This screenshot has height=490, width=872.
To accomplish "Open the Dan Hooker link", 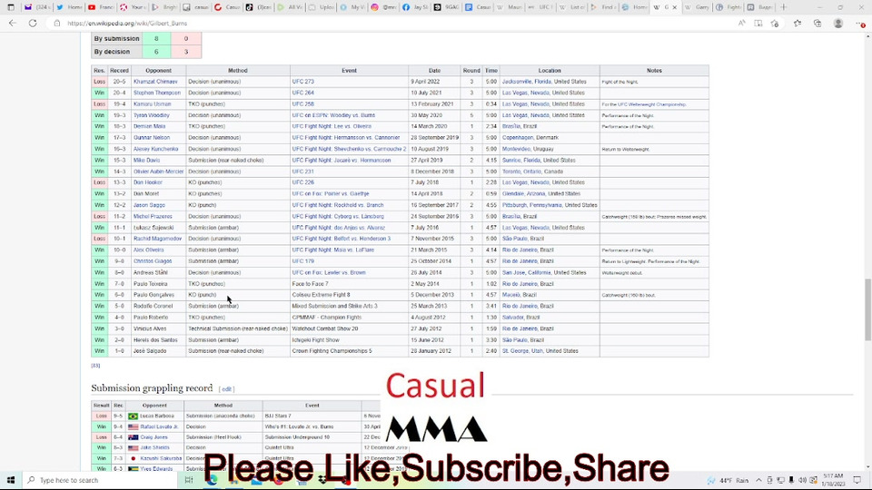I will coord(147,182).
